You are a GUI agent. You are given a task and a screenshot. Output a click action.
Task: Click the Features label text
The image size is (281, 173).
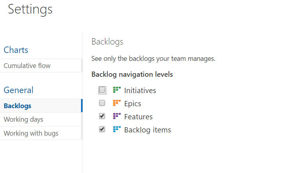pos(139,117)
